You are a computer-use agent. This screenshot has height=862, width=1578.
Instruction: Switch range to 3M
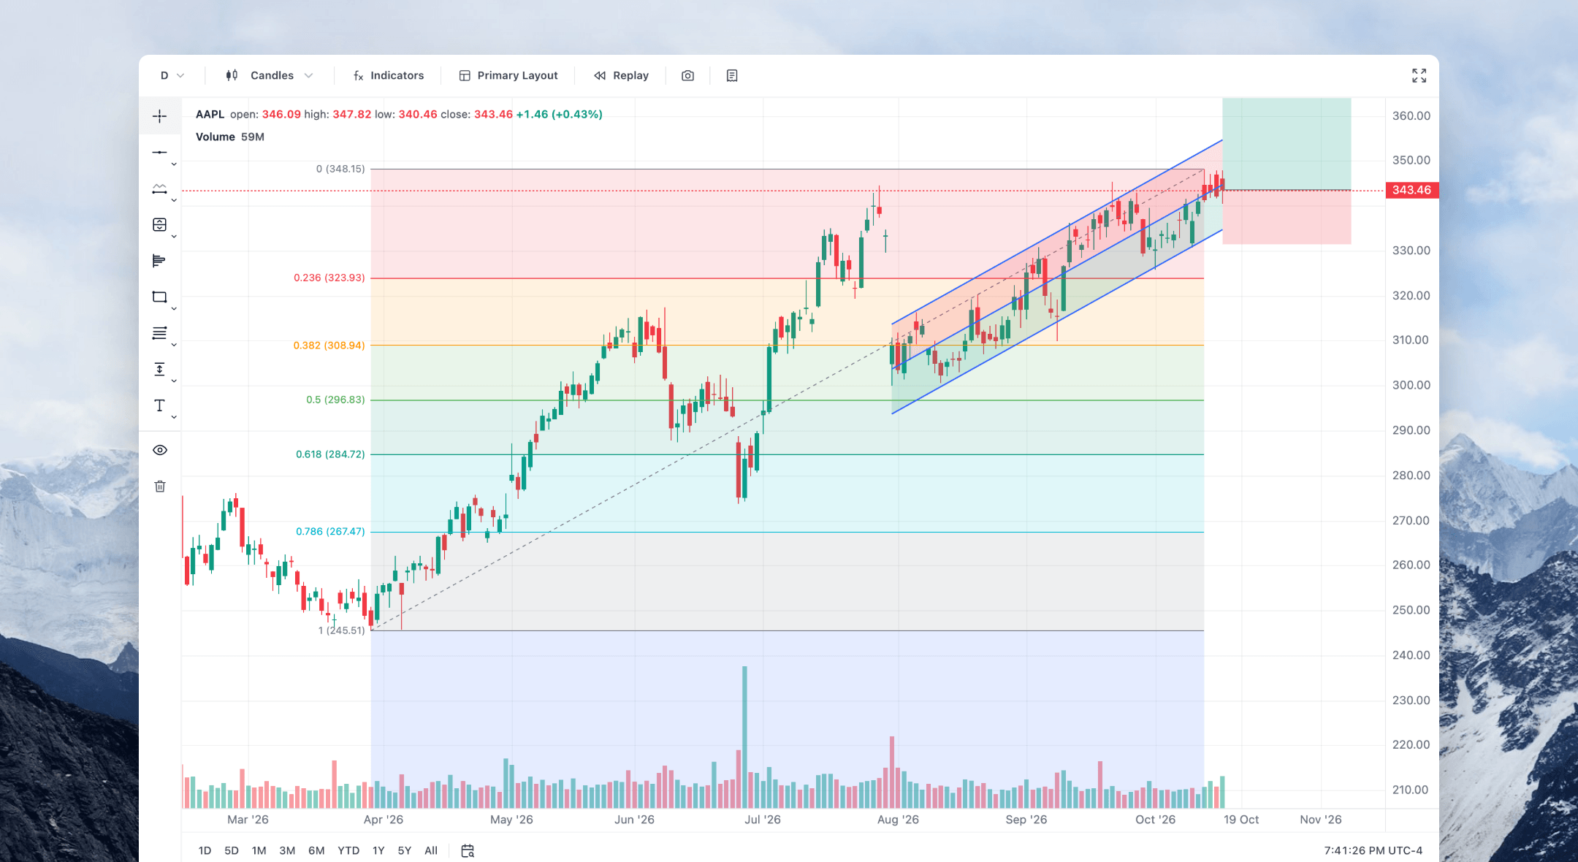tap(287, 850)
